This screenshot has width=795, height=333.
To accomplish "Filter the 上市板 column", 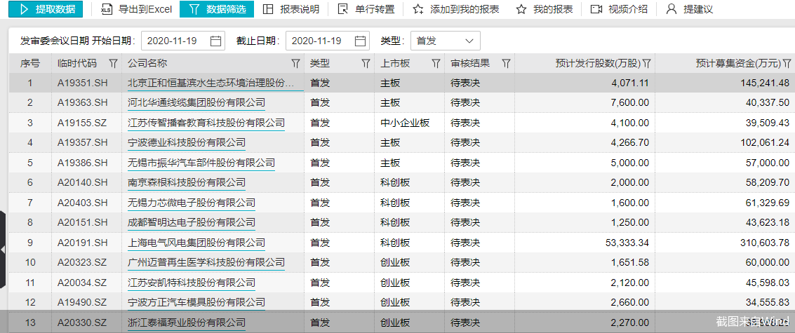I will (436, 63).
